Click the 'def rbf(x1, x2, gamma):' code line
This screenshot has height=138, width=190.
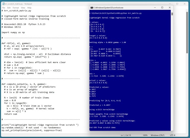pyautogui.click(x=18, y=43)
